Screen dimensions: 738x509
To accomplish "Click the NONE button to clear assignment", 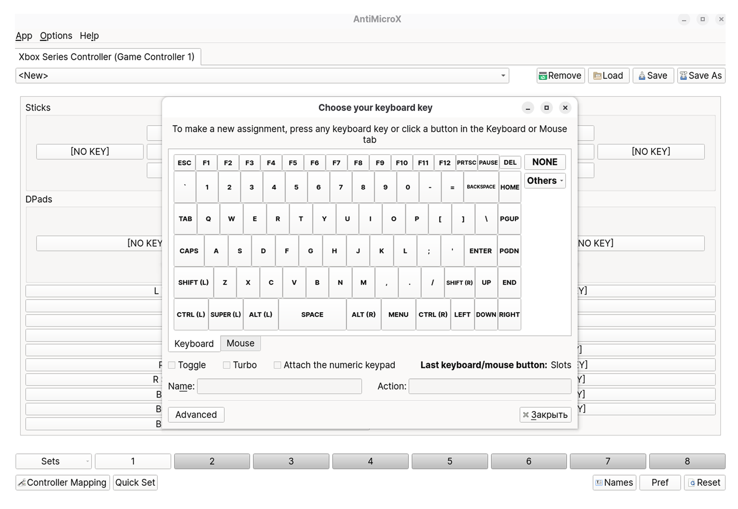I will (x=545, y=162).
